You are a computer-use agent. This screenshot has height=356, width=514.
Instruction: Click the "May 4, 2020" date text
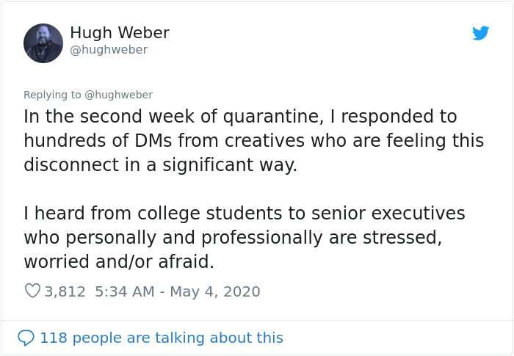pyautogui.click(x=215, y=291)
